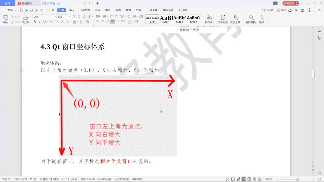This screenshot has height=182, width=324.
Task: Expand Find and Replace (查找替换) dropdown
Action: point(257,22)
